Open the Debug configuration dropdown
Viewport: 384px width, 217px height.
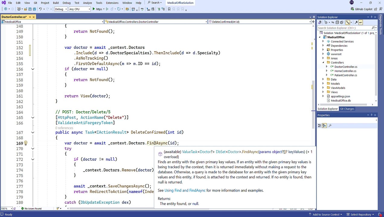tap(66, 9)
